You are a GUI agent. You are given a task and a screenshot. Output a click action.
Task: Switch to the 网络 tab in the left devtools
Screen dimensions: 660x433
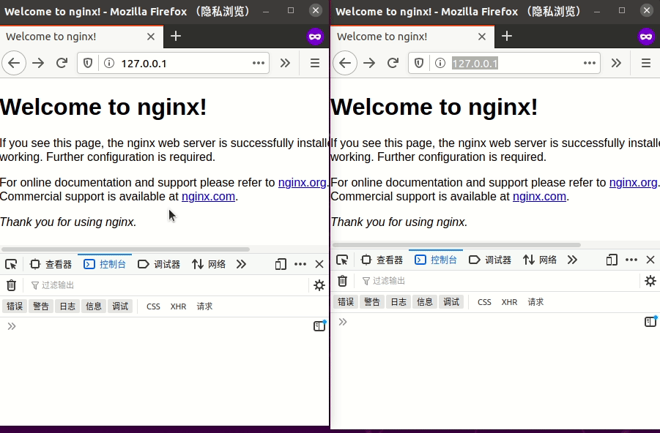coord(209,264)
